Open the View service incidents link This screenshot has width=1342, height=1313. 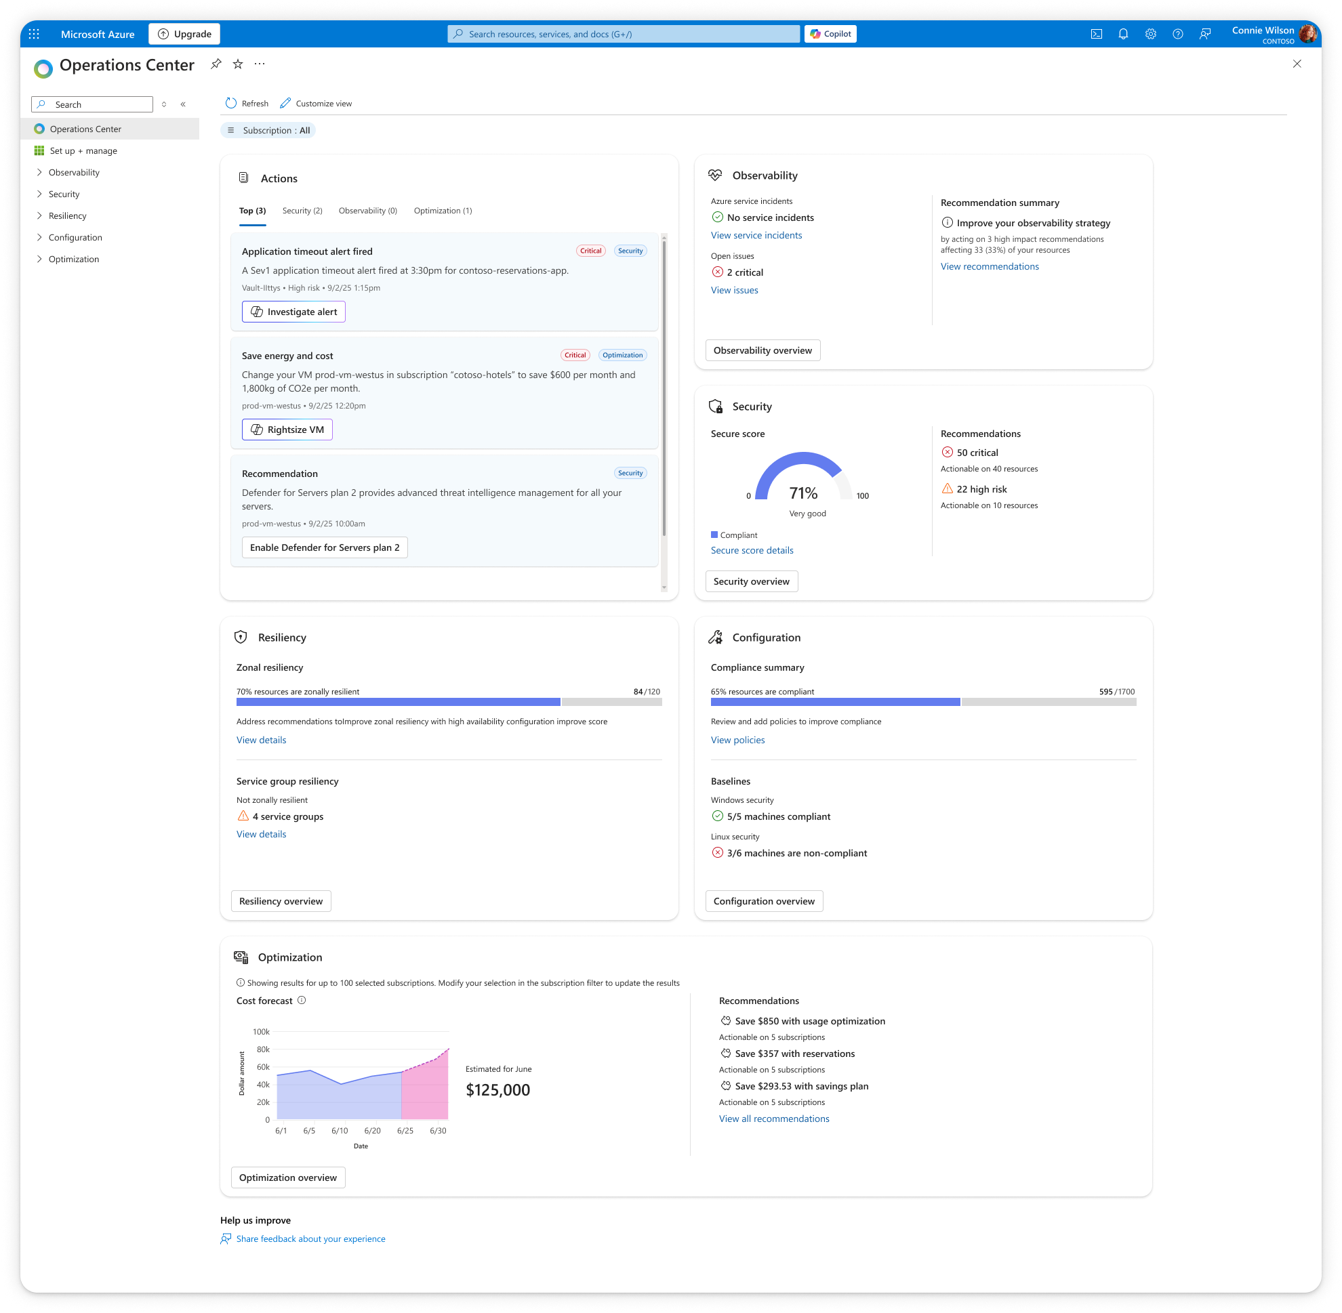[x=756, y=235]
